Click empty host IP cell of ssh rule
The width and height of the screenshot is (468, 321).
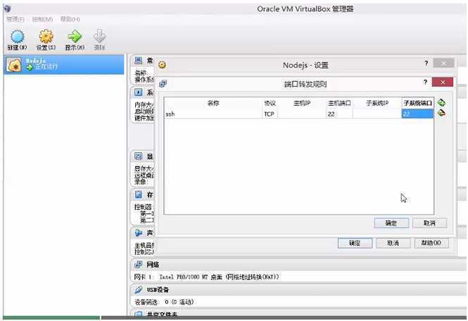(302, 114)
